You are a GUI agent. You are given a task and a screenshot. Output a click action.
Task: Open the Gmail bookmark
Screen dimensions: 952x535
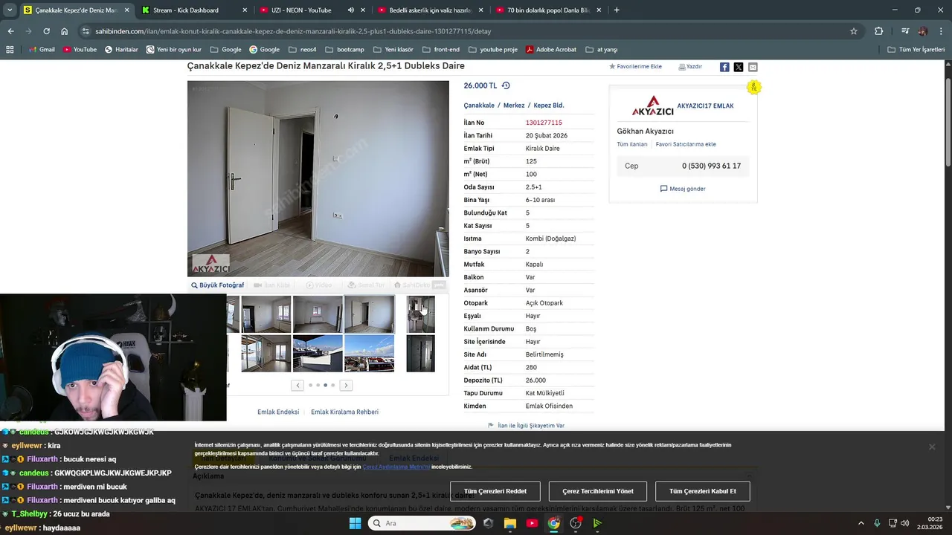[x=41, y=49]
